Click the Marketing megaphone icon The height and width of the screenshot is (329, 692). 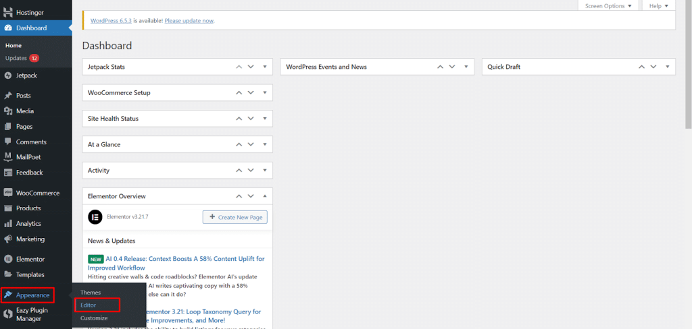click(x=8, y=239)
